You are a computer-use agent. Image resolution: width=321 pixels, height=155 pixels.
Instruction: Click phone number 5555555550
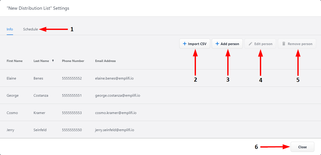click(72, 130)
